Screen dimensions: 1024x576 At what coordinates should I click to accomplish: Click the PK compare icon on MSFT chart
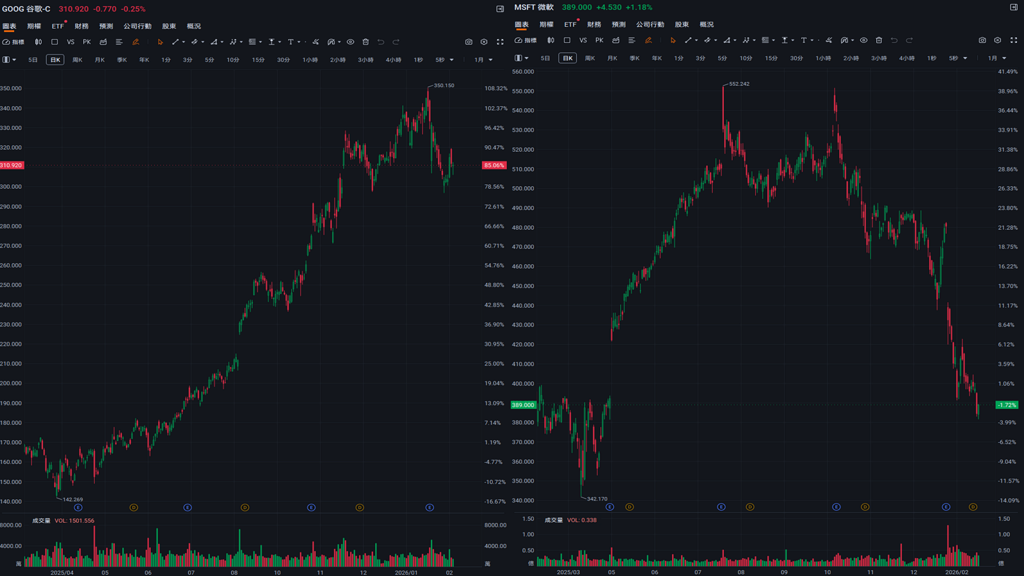(599, 40)
